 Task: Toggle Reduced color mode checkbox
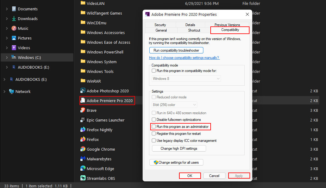pyautogui.click(x=154, y=97)
